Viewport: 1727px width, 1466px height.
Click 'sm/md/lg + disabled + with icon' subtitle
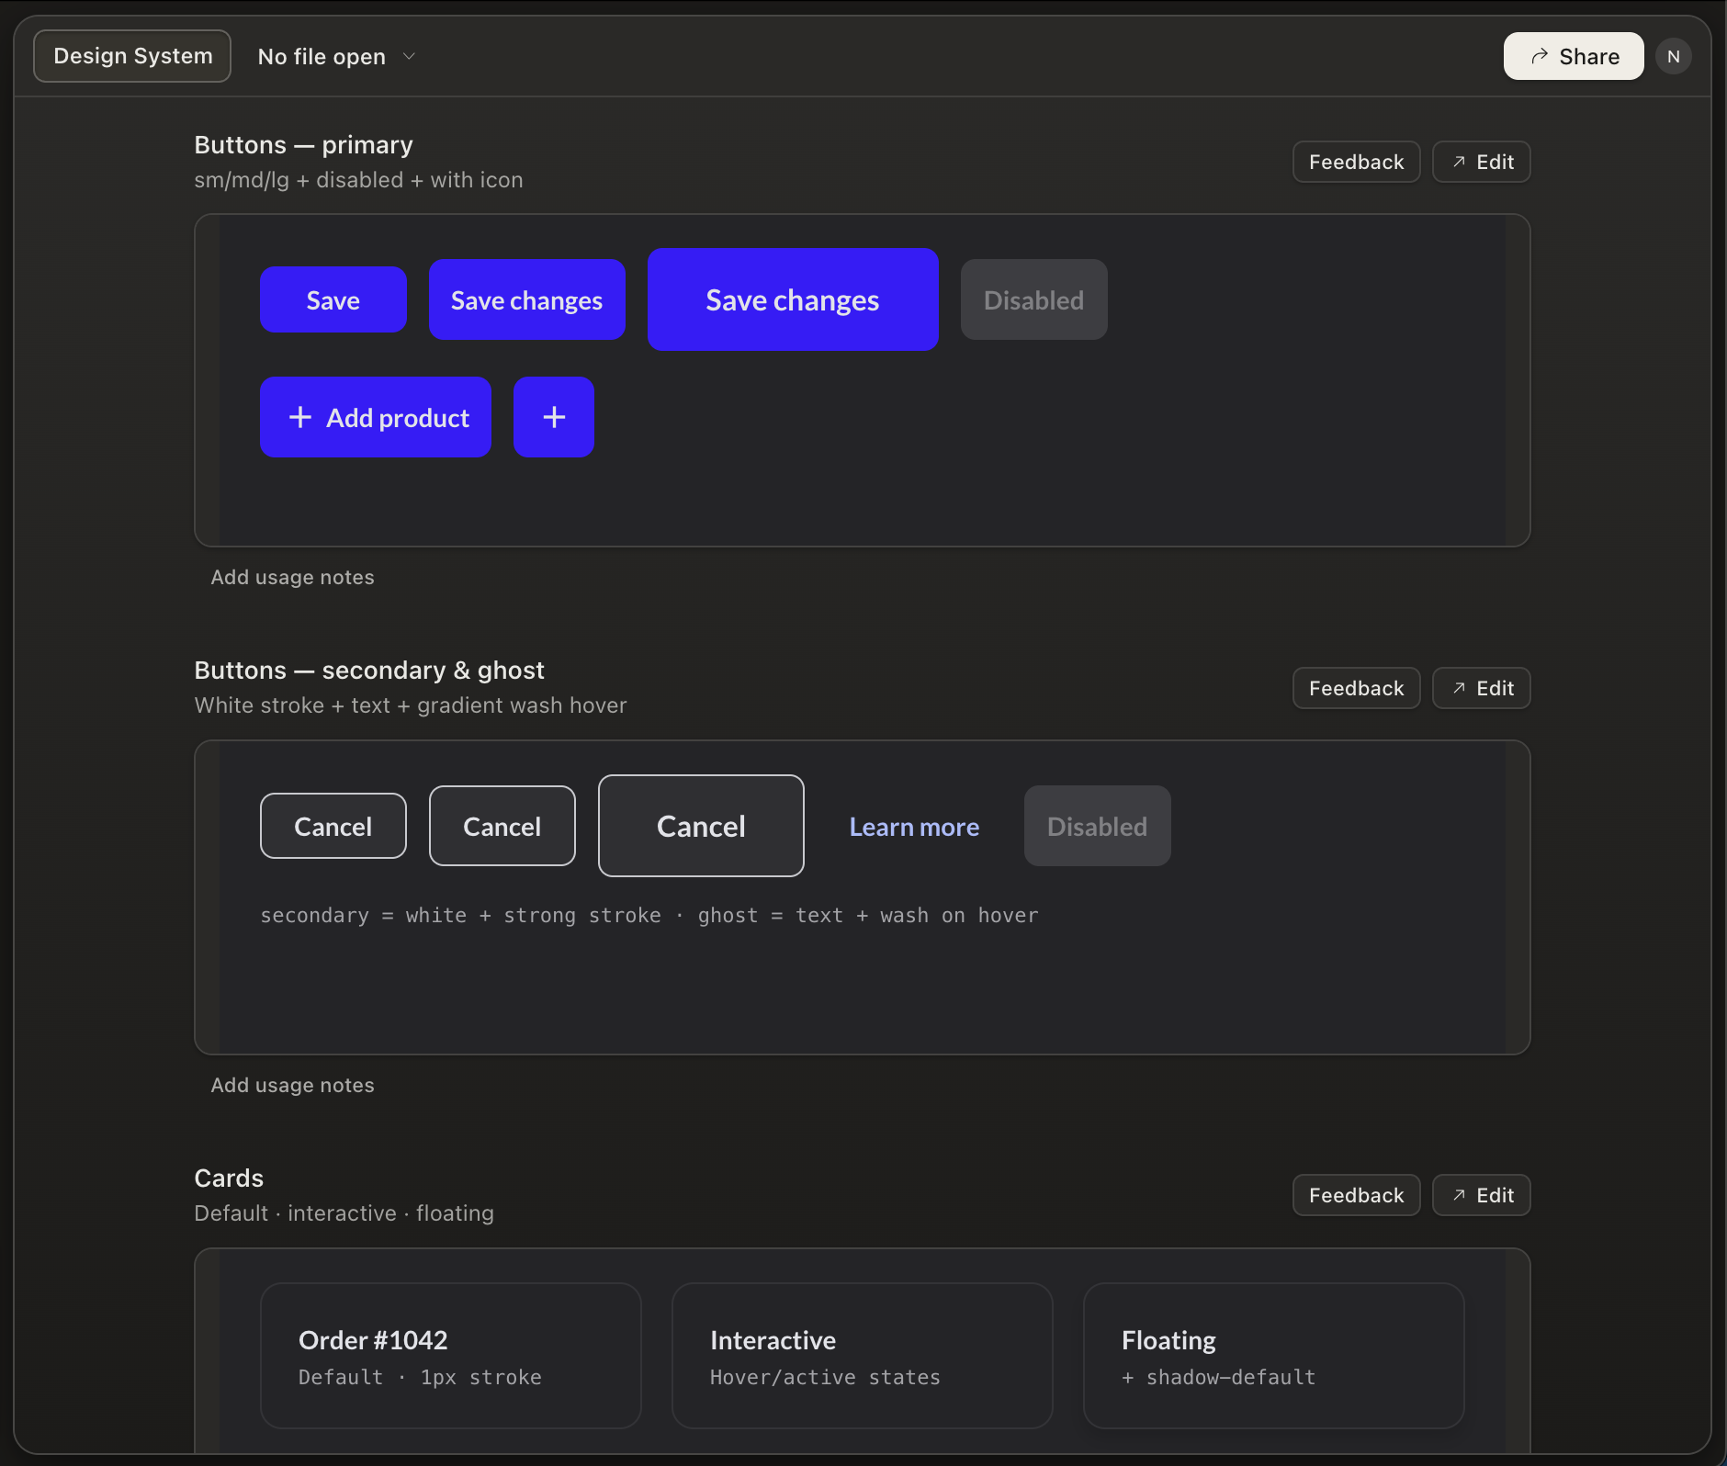358,180
